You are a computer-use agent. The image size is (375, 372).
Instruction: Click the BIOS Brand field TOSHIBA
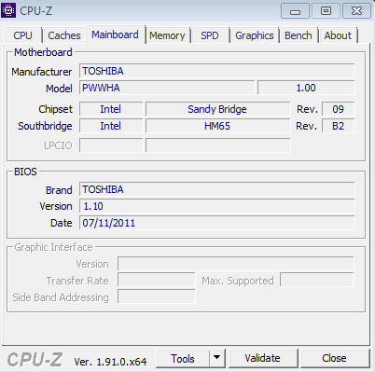click(x=217, y=189)
